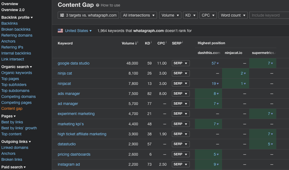This screenshot has height=170, width=289.
Task: Open SERP dropdown for marketing kpi's
Action: (x=181, y=124)
